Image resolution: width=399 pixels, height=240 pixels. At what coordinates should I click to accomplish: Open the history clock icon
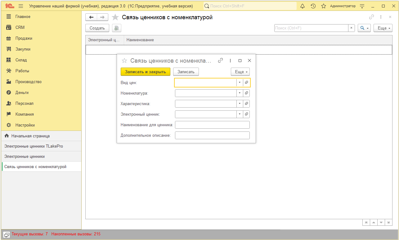tap(313, 6)
